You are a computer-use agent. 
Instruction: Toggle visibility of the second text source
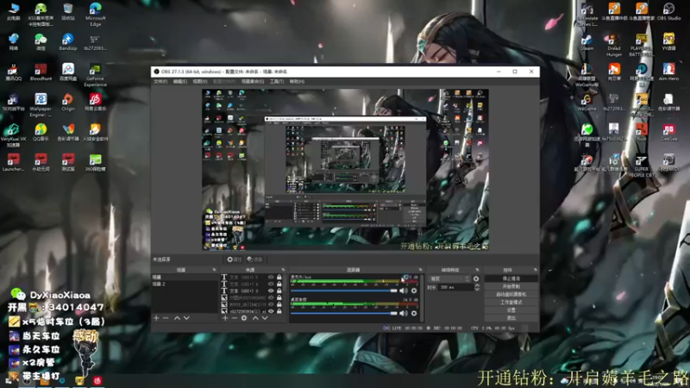(271, 284)
